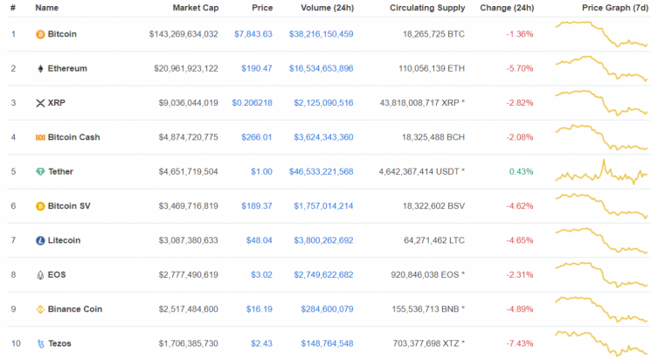The width and height of the screenshot is (651, 360).
Task: Click the Litecoin logo icon
Action: (40, 241)
